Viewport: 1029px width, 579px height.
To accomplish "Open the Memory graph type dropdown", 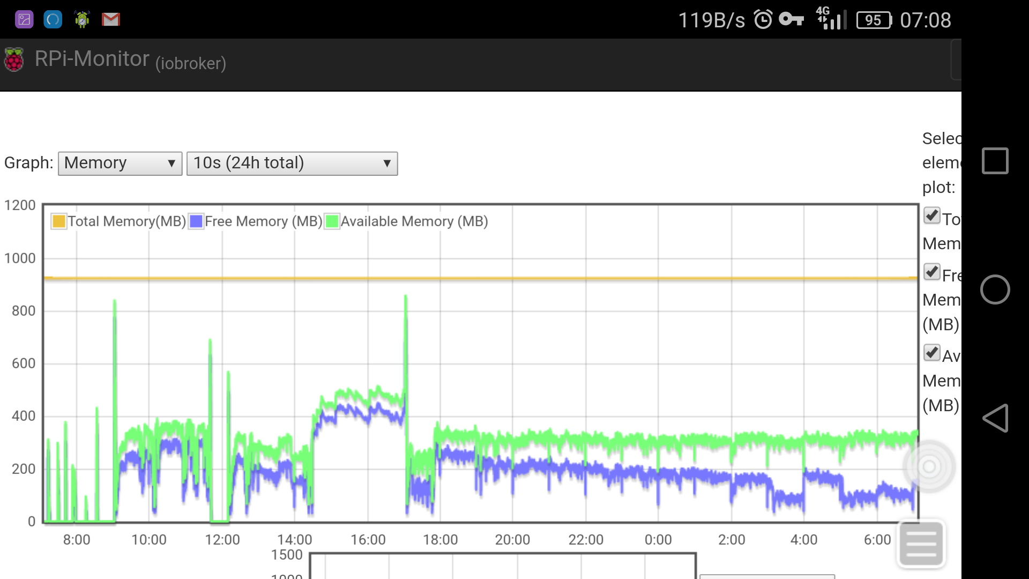I will [120, 163].
